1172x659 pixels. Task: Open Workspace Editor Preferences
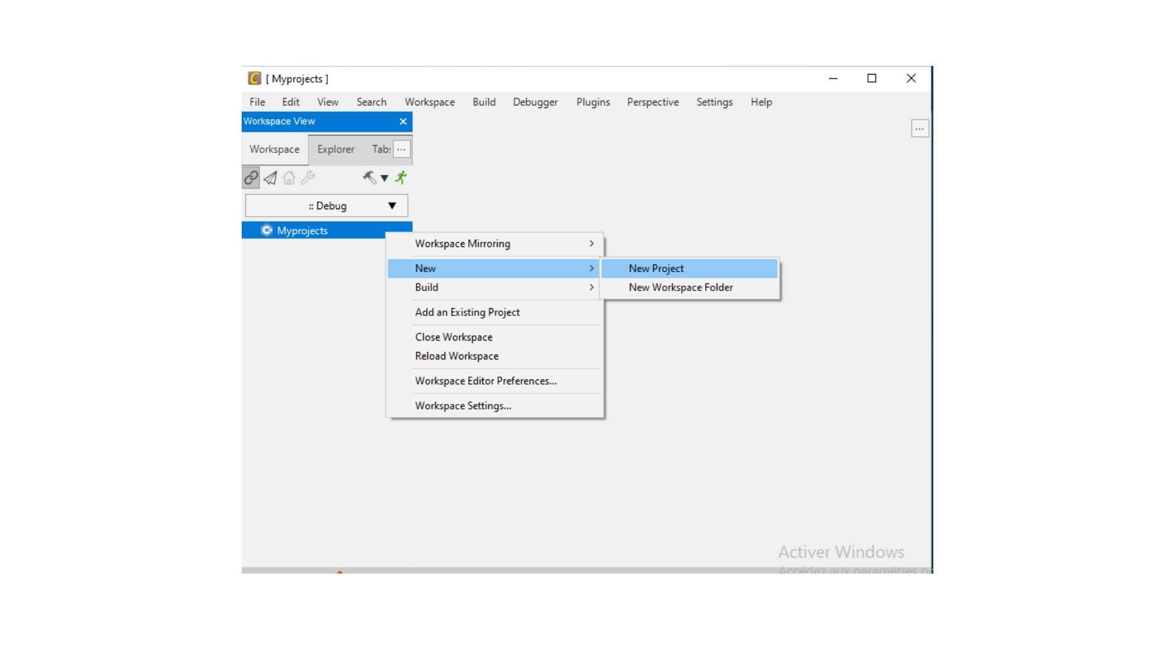494,381
